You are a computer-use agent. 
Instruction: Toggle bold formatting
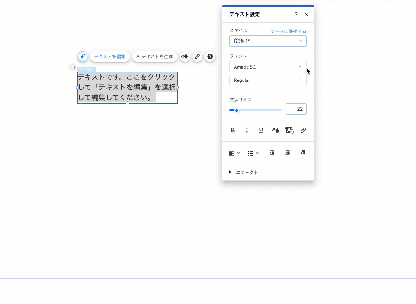point(233,130)
